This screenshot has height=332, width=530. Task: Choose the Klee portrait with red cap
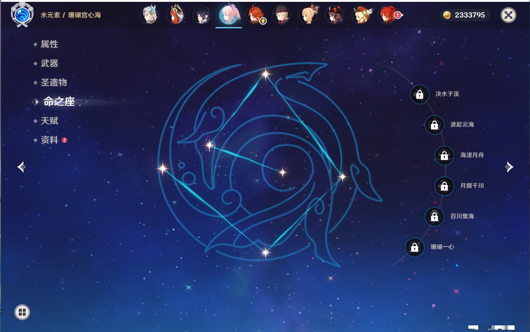362,15
